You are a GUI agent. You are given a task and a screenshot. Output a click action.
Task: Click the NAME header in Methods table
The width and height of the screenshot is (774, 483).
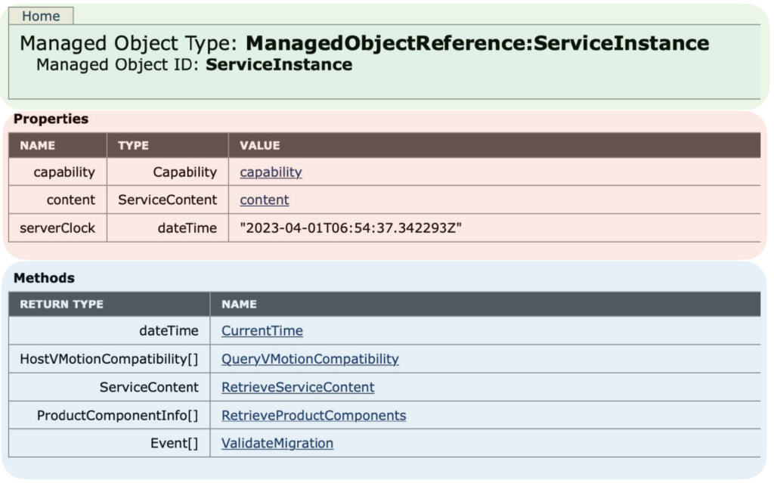click(239, 304)
